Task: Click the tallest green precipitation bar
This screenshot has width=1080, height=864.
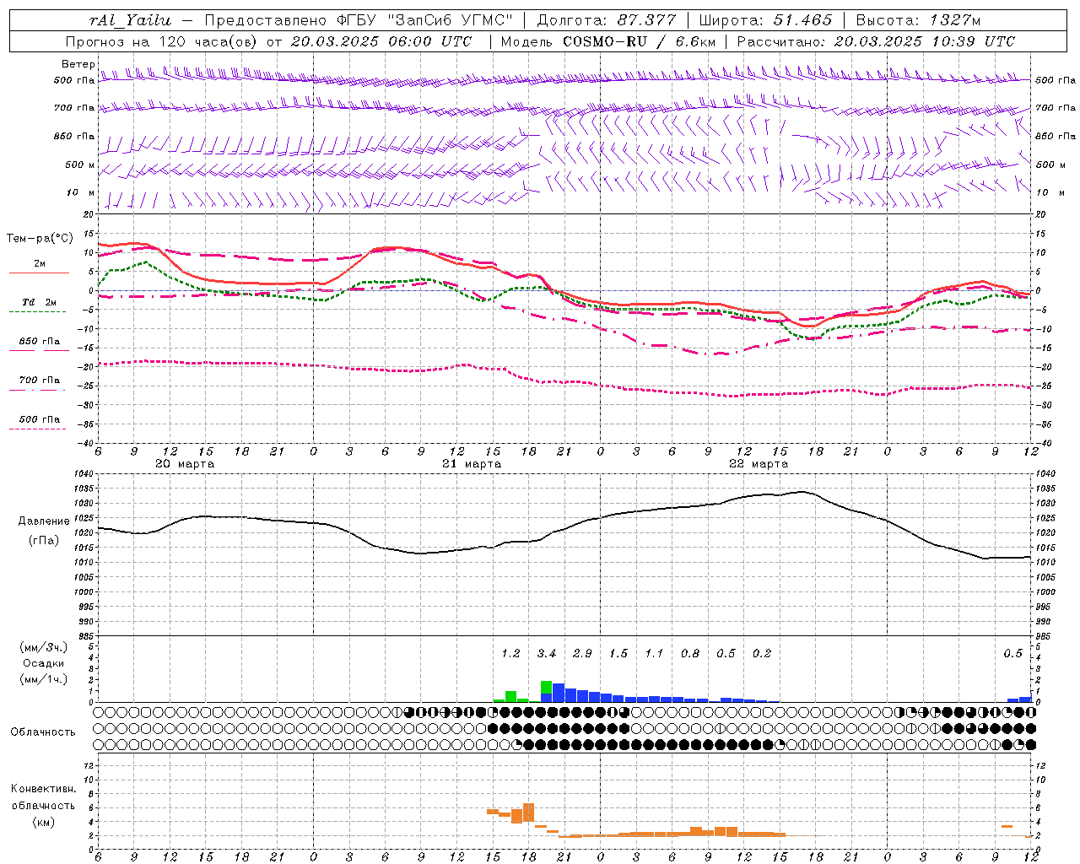Action: pyautogui.click(x=546, y=687)
